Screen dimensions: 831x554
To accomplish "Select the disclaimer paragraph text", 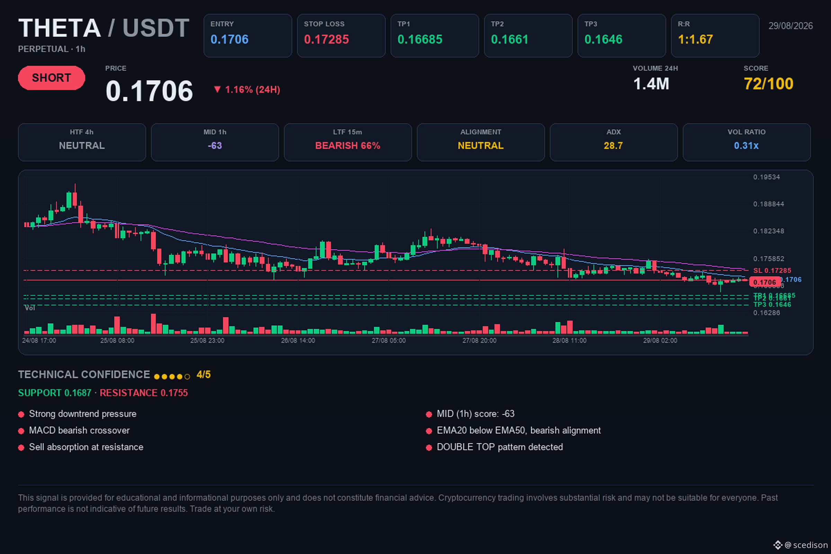I will (x=398, y=503).
